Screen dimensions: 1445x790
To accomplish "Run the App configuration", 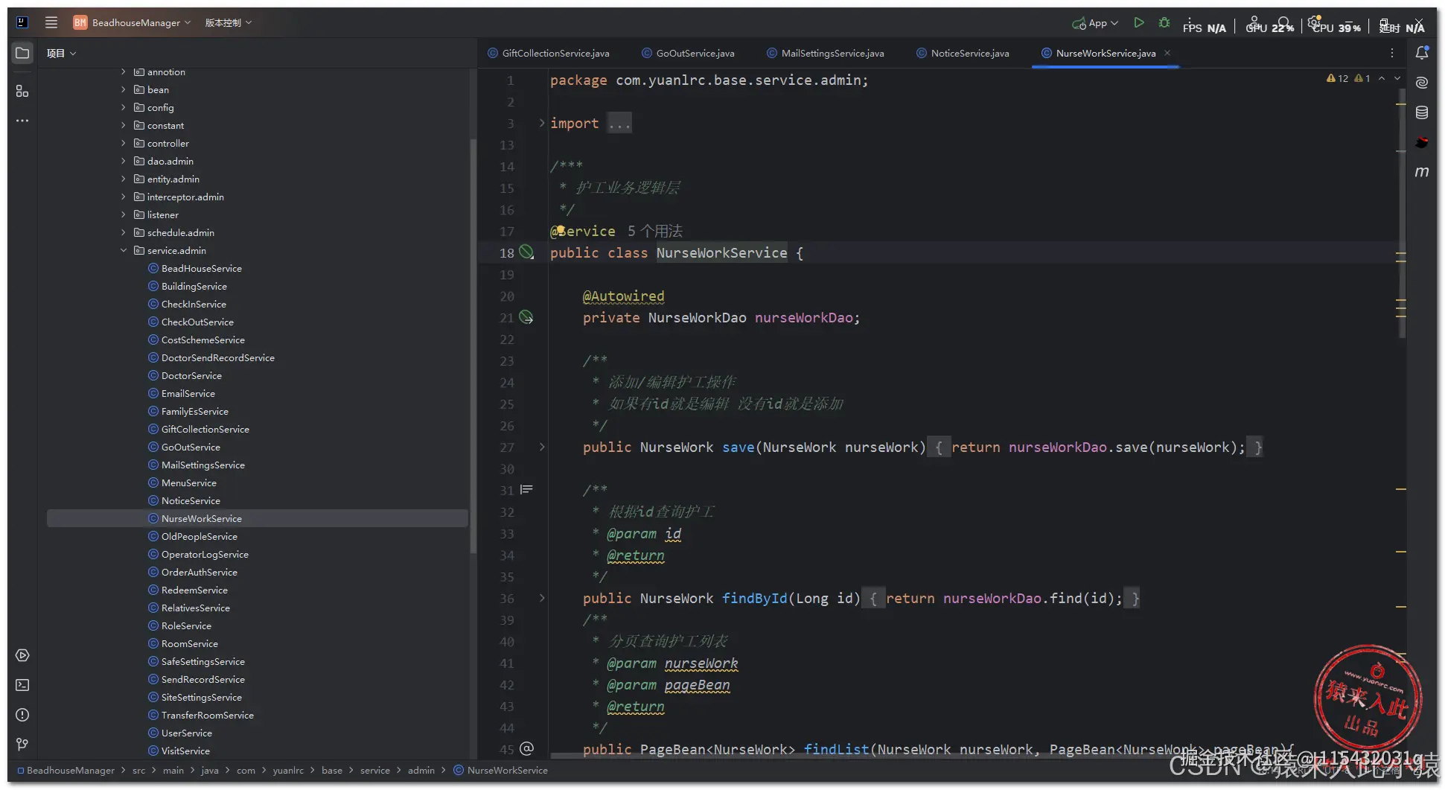I will point(1138,23).
